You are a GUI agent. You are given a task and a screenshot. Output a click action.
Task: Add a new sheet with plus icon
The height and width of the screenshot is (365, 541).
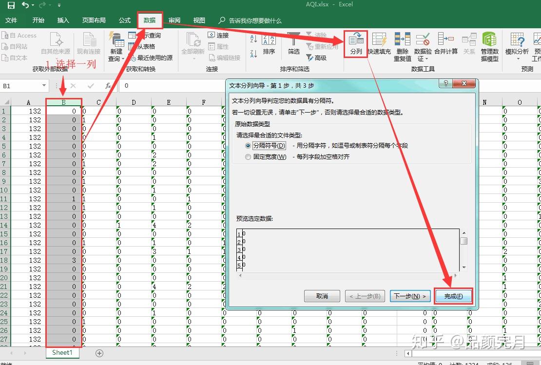[x=99, y=353]
